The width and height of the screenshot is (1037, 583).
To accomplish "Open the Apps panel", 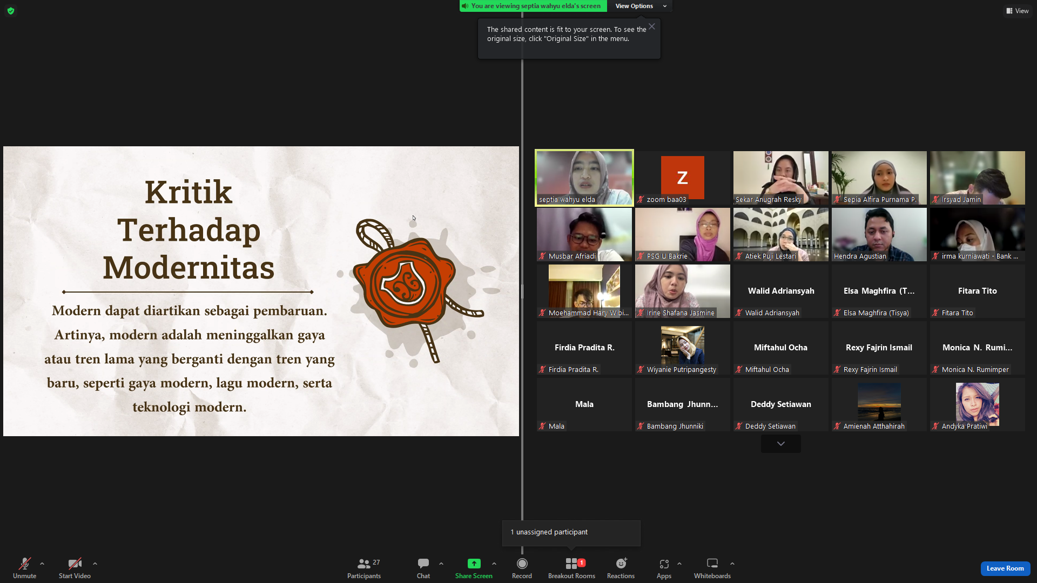I will [x=664, y=568].
